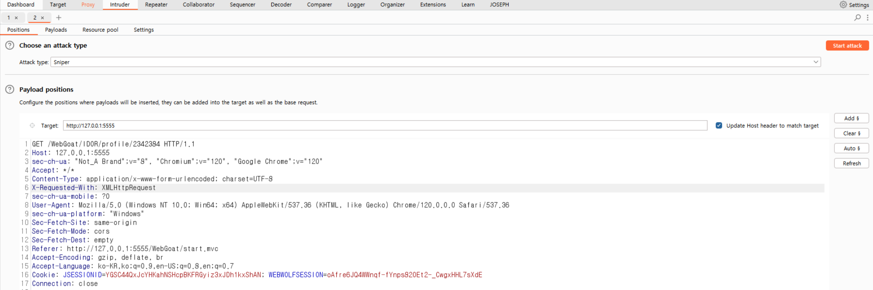Open the Attack type Sniper dropdown
This screenshot has width=873, height=290.
(x=435, y=62)
